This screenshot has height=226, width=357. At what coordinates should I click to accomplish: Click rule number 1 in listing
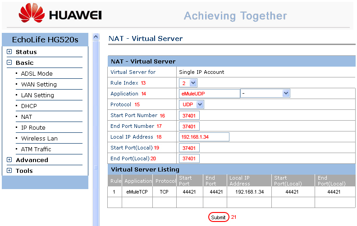[114, 192]
